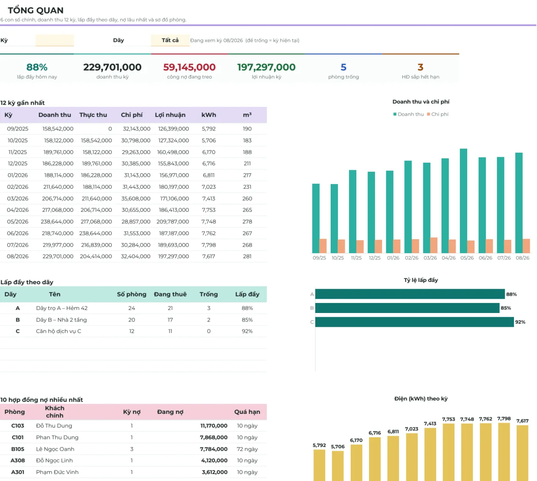Select Dãy B – Nhà 2 tầng row
Viewport: 537px width, 481px height.
[133, 320]
